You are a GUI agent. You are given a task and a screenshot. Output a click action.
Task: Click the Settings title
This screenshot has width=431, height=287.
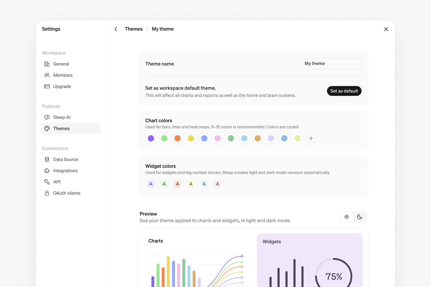point(51,29)
